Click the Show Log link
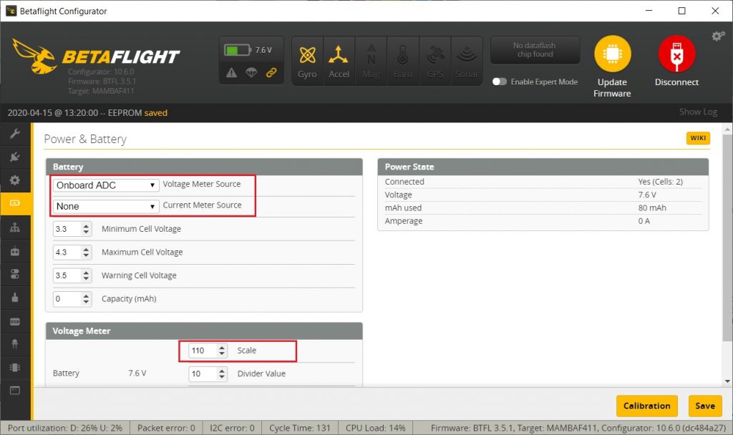Image resolution: width=733 pixels, height=435 pixels. [x=698, y=112]
